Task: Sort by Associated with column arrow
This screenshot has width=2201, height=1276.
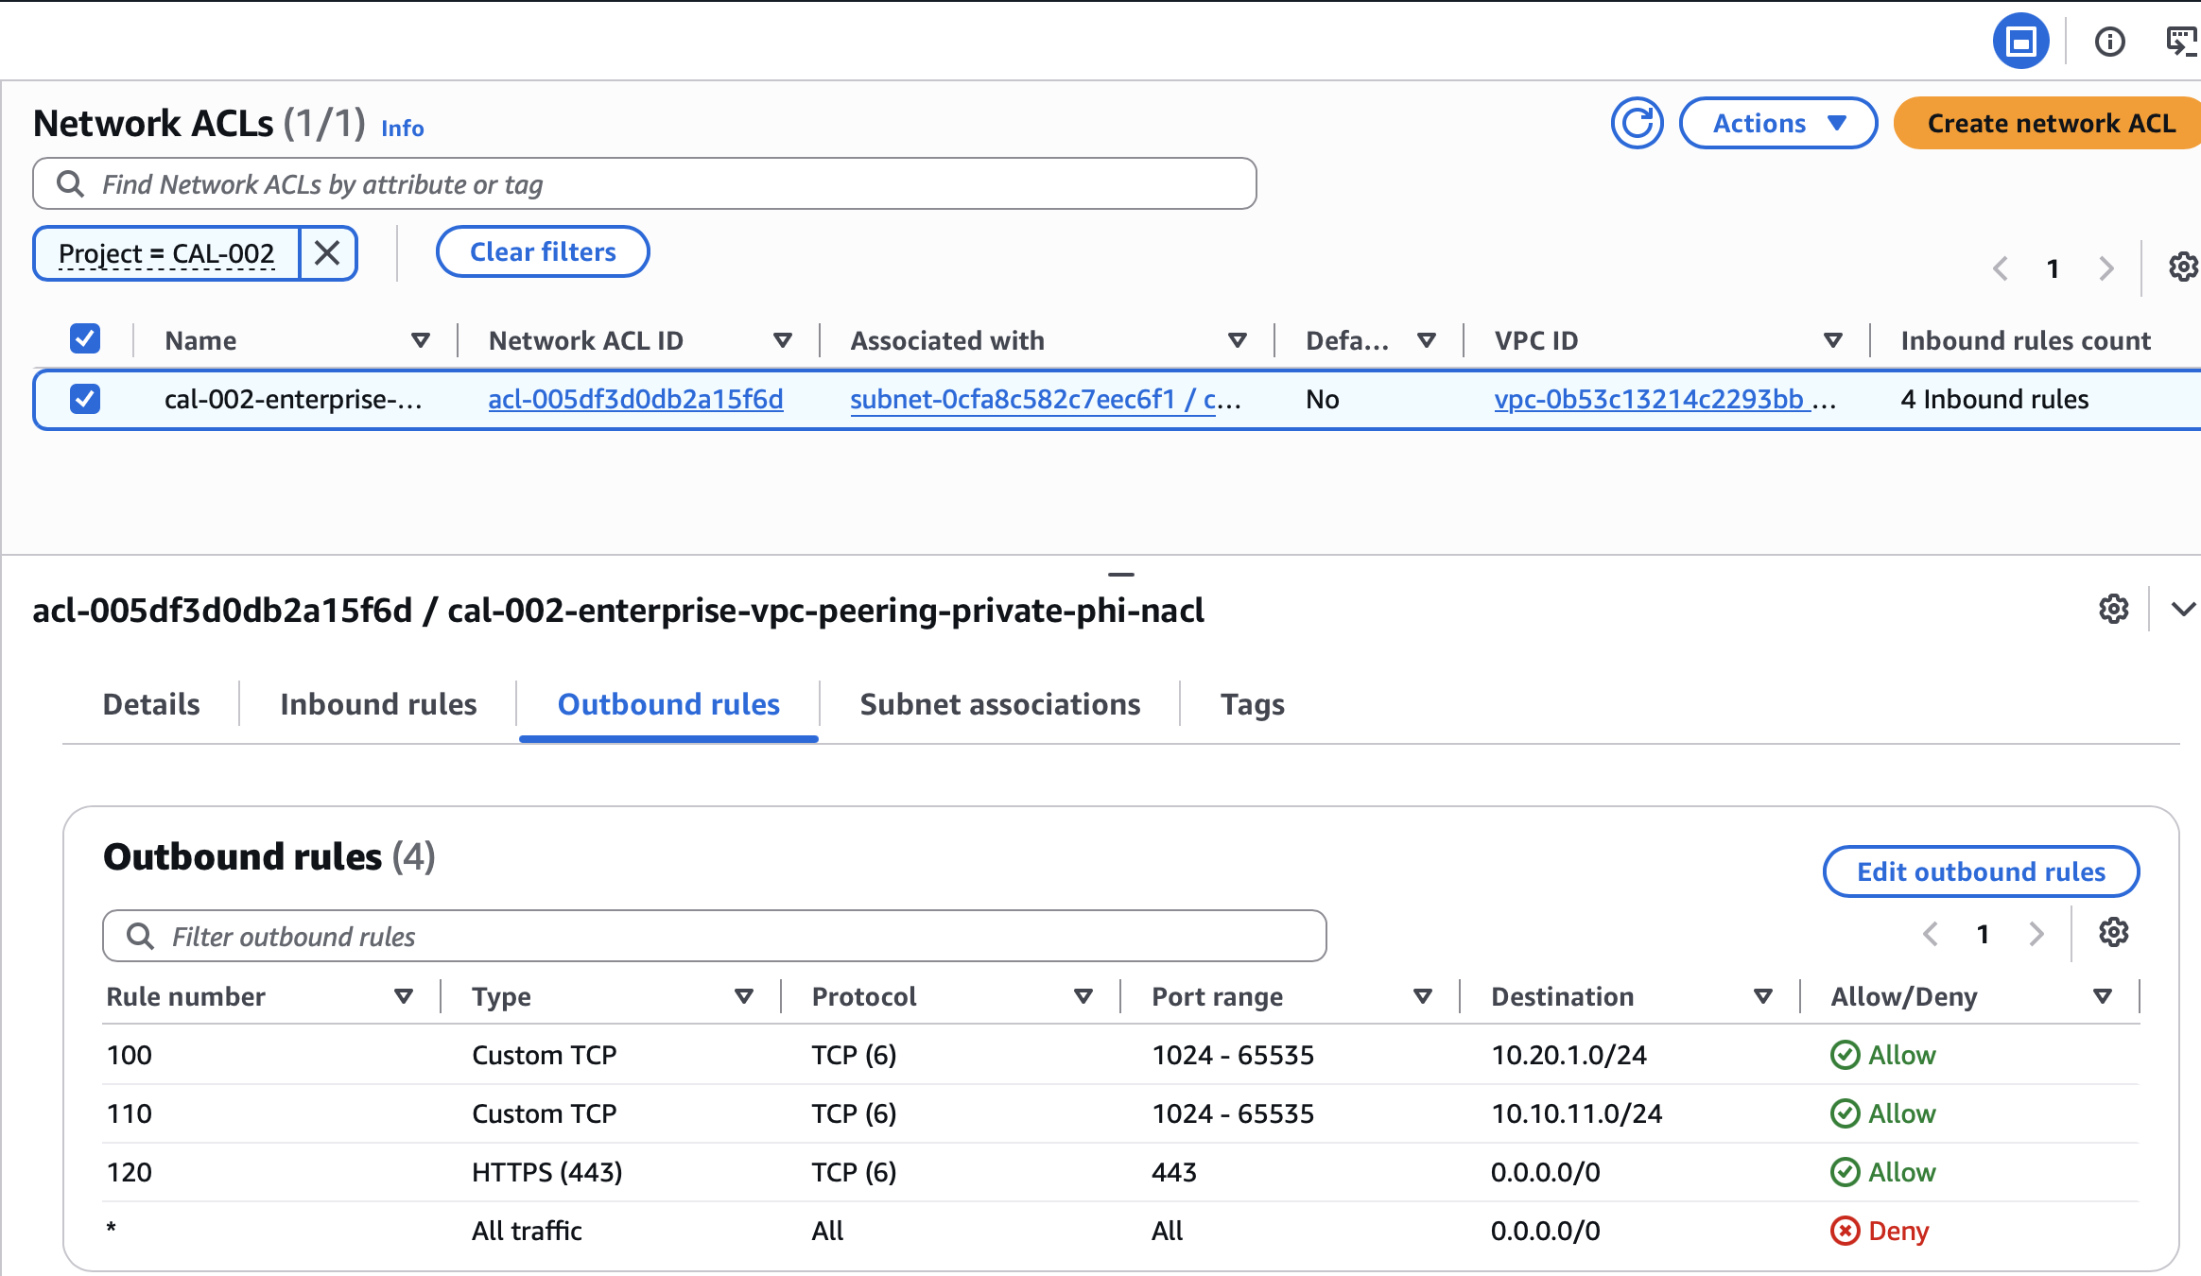Action: click(x=1237, y=340)
